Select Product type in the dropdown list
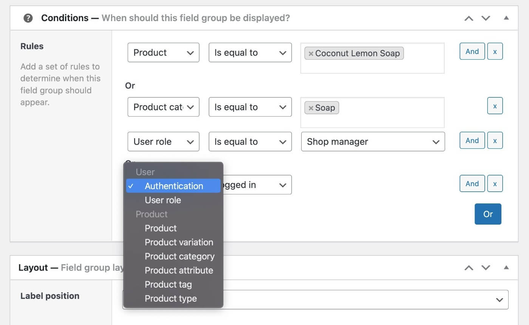The image size is (529, 325). 173,298
